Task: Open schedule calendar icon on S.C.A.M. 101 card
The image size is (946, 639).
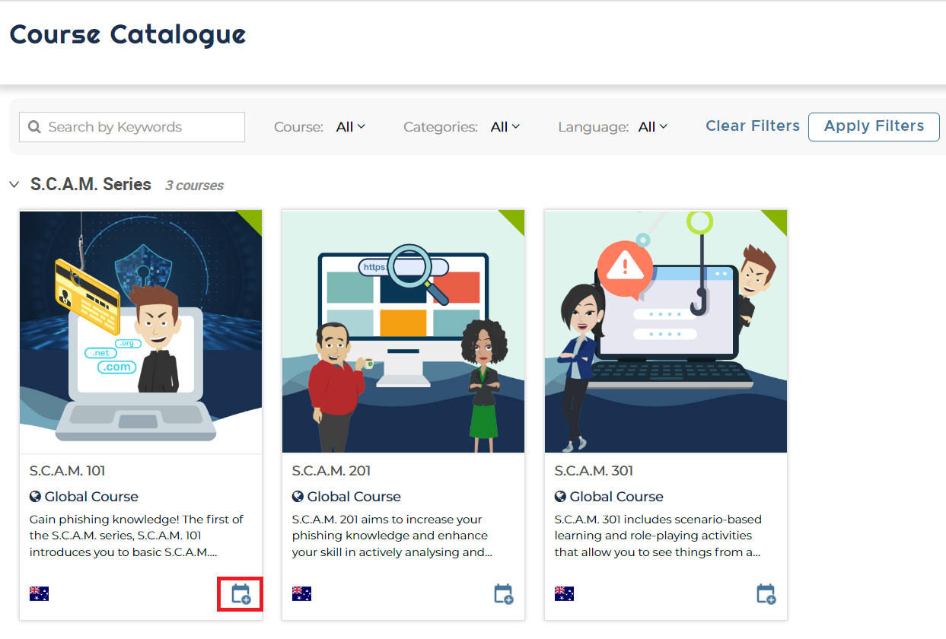Action: (240, 594)
